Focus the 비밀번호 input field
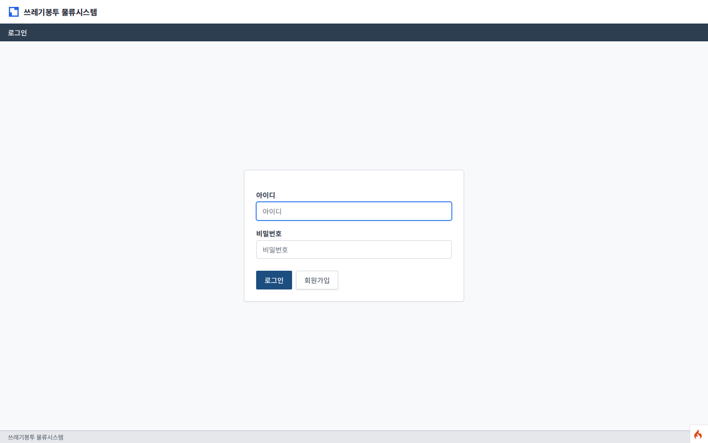The width and height of the screenshot is (708, 443). (354, 250)
